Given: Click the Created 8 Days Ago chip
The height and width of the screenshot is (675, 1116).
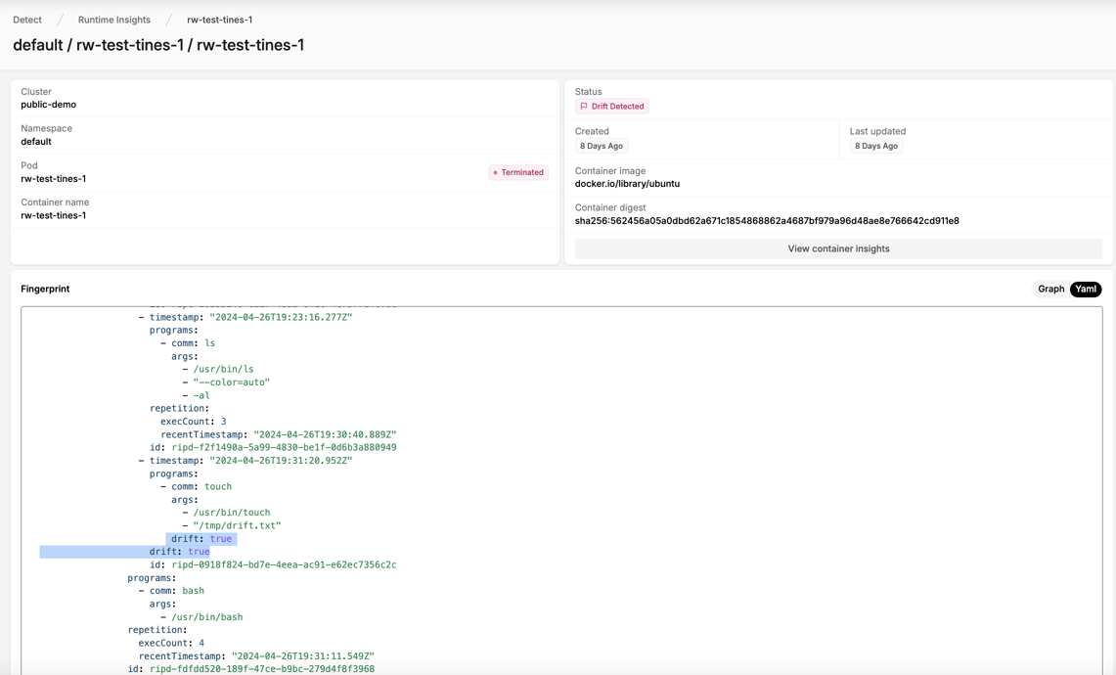Looking at the screenshot, I should point(602,146).
